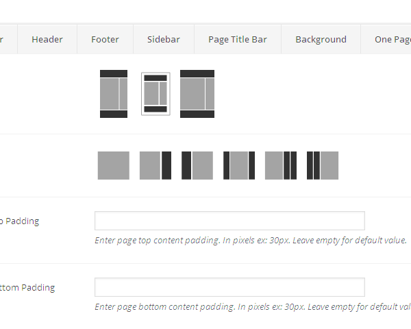Select layout with sidebars on both sides
This screenshot has height=329, width=411.
pyautogui.click(x=239, y=166)
